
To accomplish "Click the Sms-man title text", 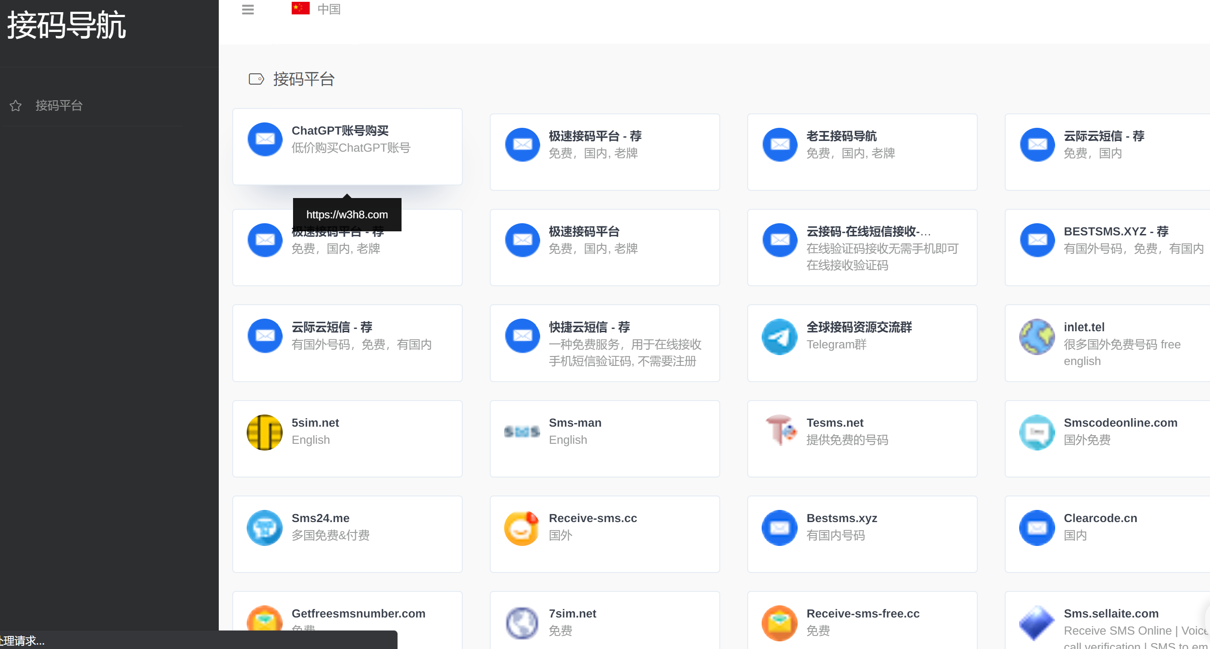I will coord(575,423).
